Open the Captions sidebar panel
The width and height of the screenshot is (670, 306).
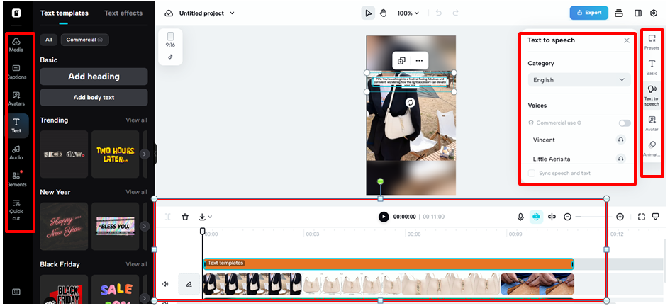[16, 72]
